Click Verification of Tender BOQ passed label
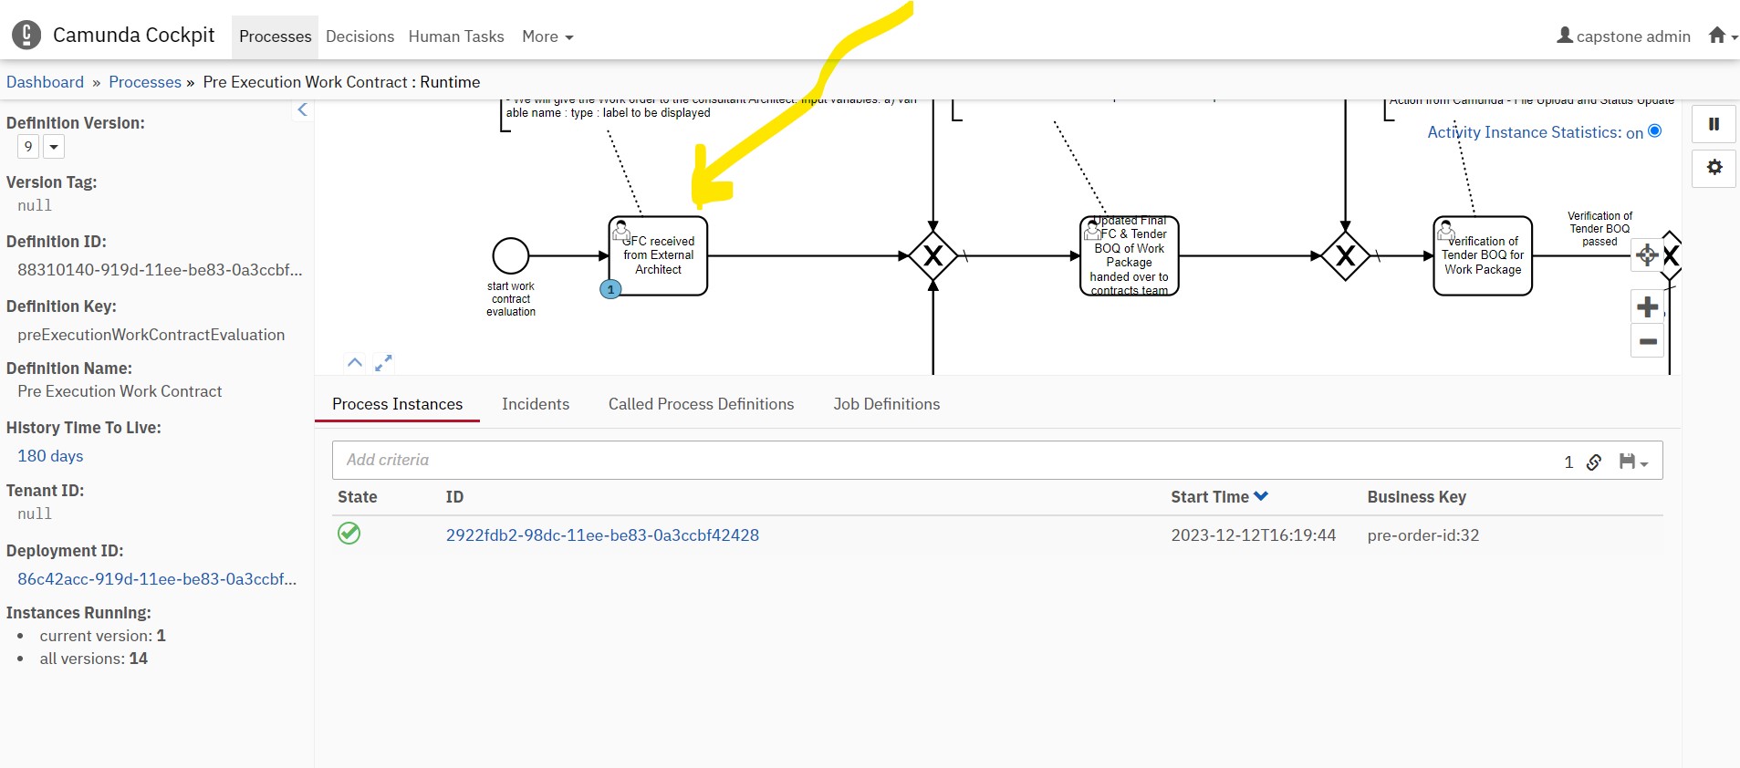The image size is (1740, 768). tap(1599, 229)
